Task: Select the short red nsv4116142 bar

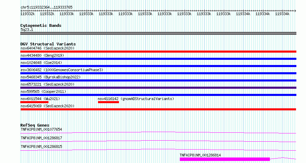Action: (108, 102)
